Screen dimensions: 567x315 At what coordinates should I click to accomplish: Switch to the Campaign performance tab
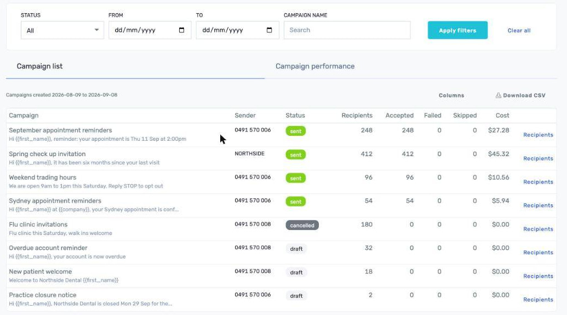[315, 66]
